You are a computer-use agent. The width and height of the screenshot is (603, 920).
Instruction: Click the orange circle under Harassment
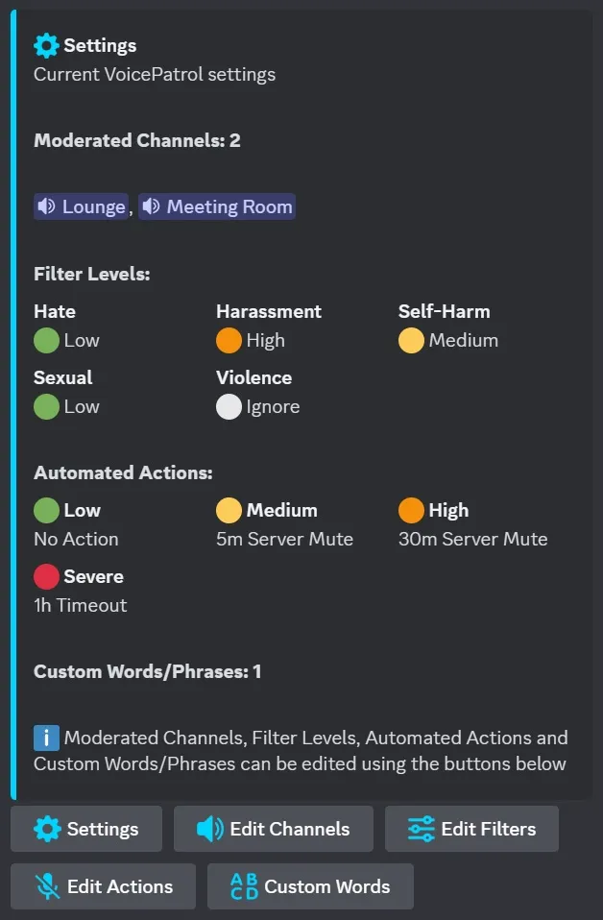coord(229,340)
